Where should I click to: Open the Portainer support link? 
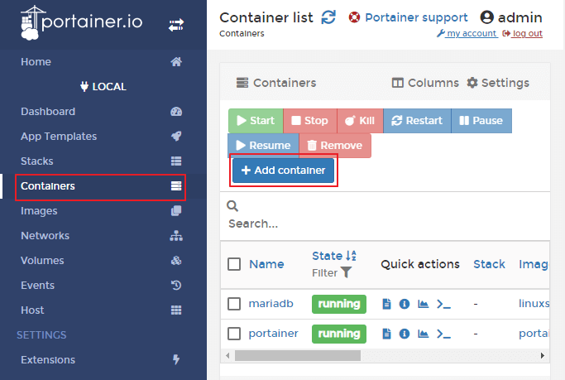click(416, 17)
